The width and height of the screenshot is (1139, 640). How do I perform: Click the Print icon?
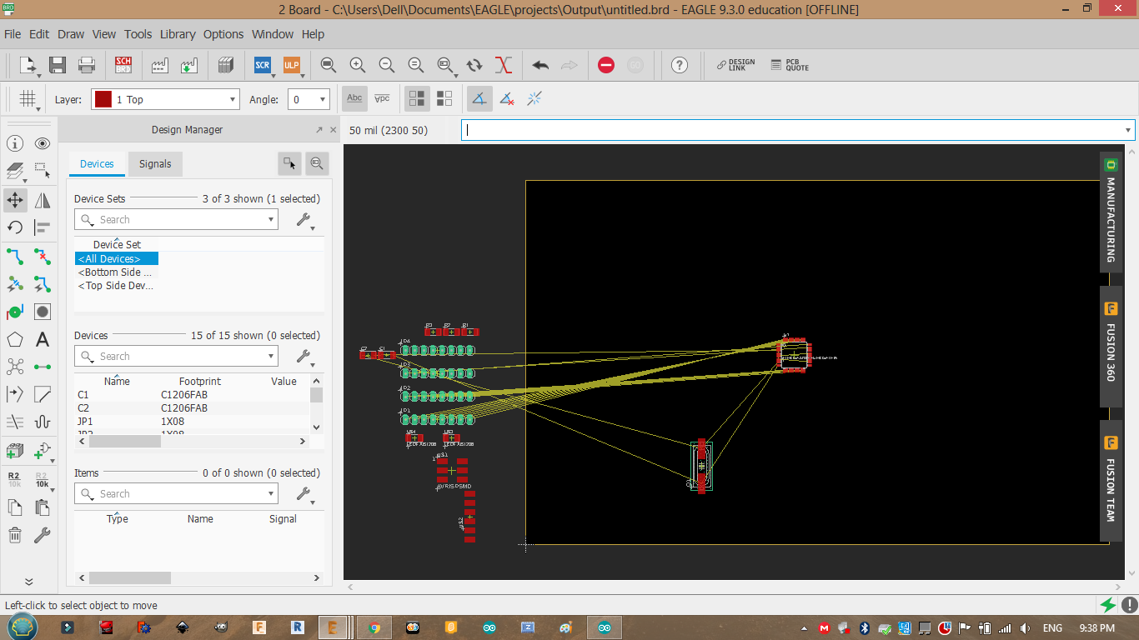click(x=86, y=65)
